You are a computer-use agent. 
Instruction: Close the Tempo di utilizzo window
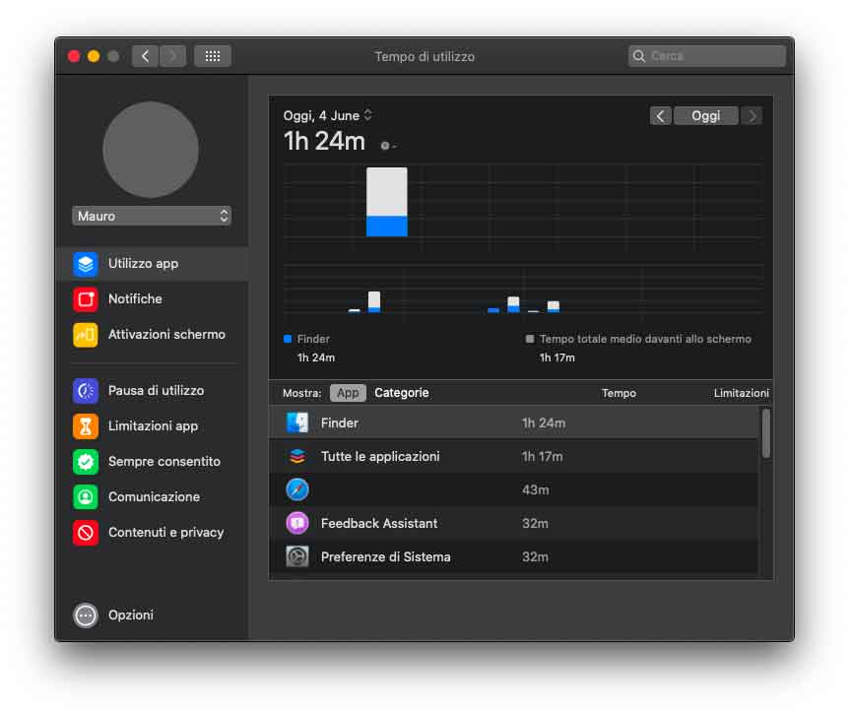(74, 56)
